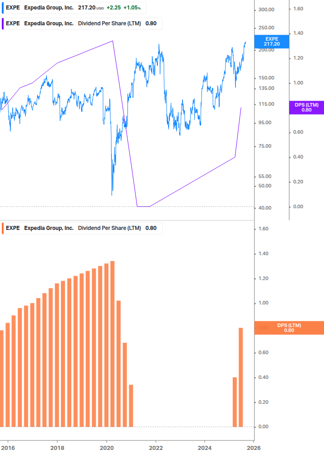324x454 pixels.
Task: Click the 115.00 price axis label
Action: [266, 104]
